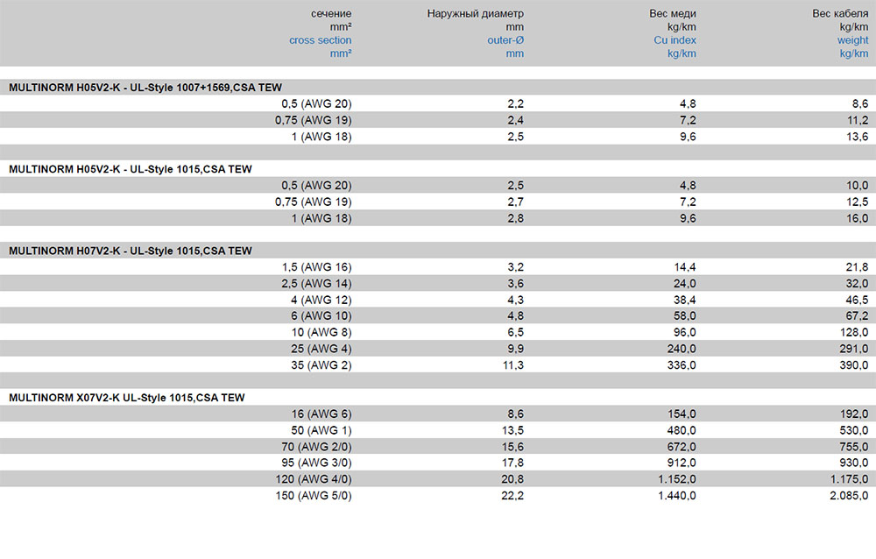Click the 'outer-Ø' column header
This screenshot has width=876, height=559.
click(505, 40)
